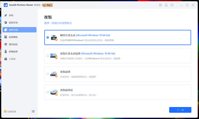The image size is (199, 119).
Task: Click the 複製磁碟區 partition disk icon
Action: [x=54, y=92]
